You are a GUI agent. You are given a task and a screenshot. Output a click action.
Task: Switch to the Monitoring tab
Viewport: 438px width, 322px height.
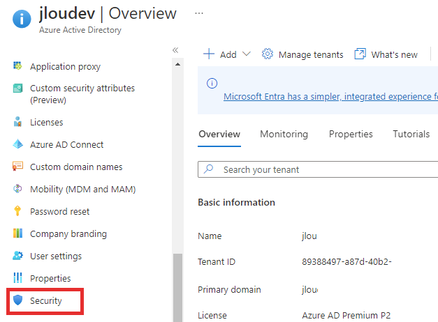point(284,134)
